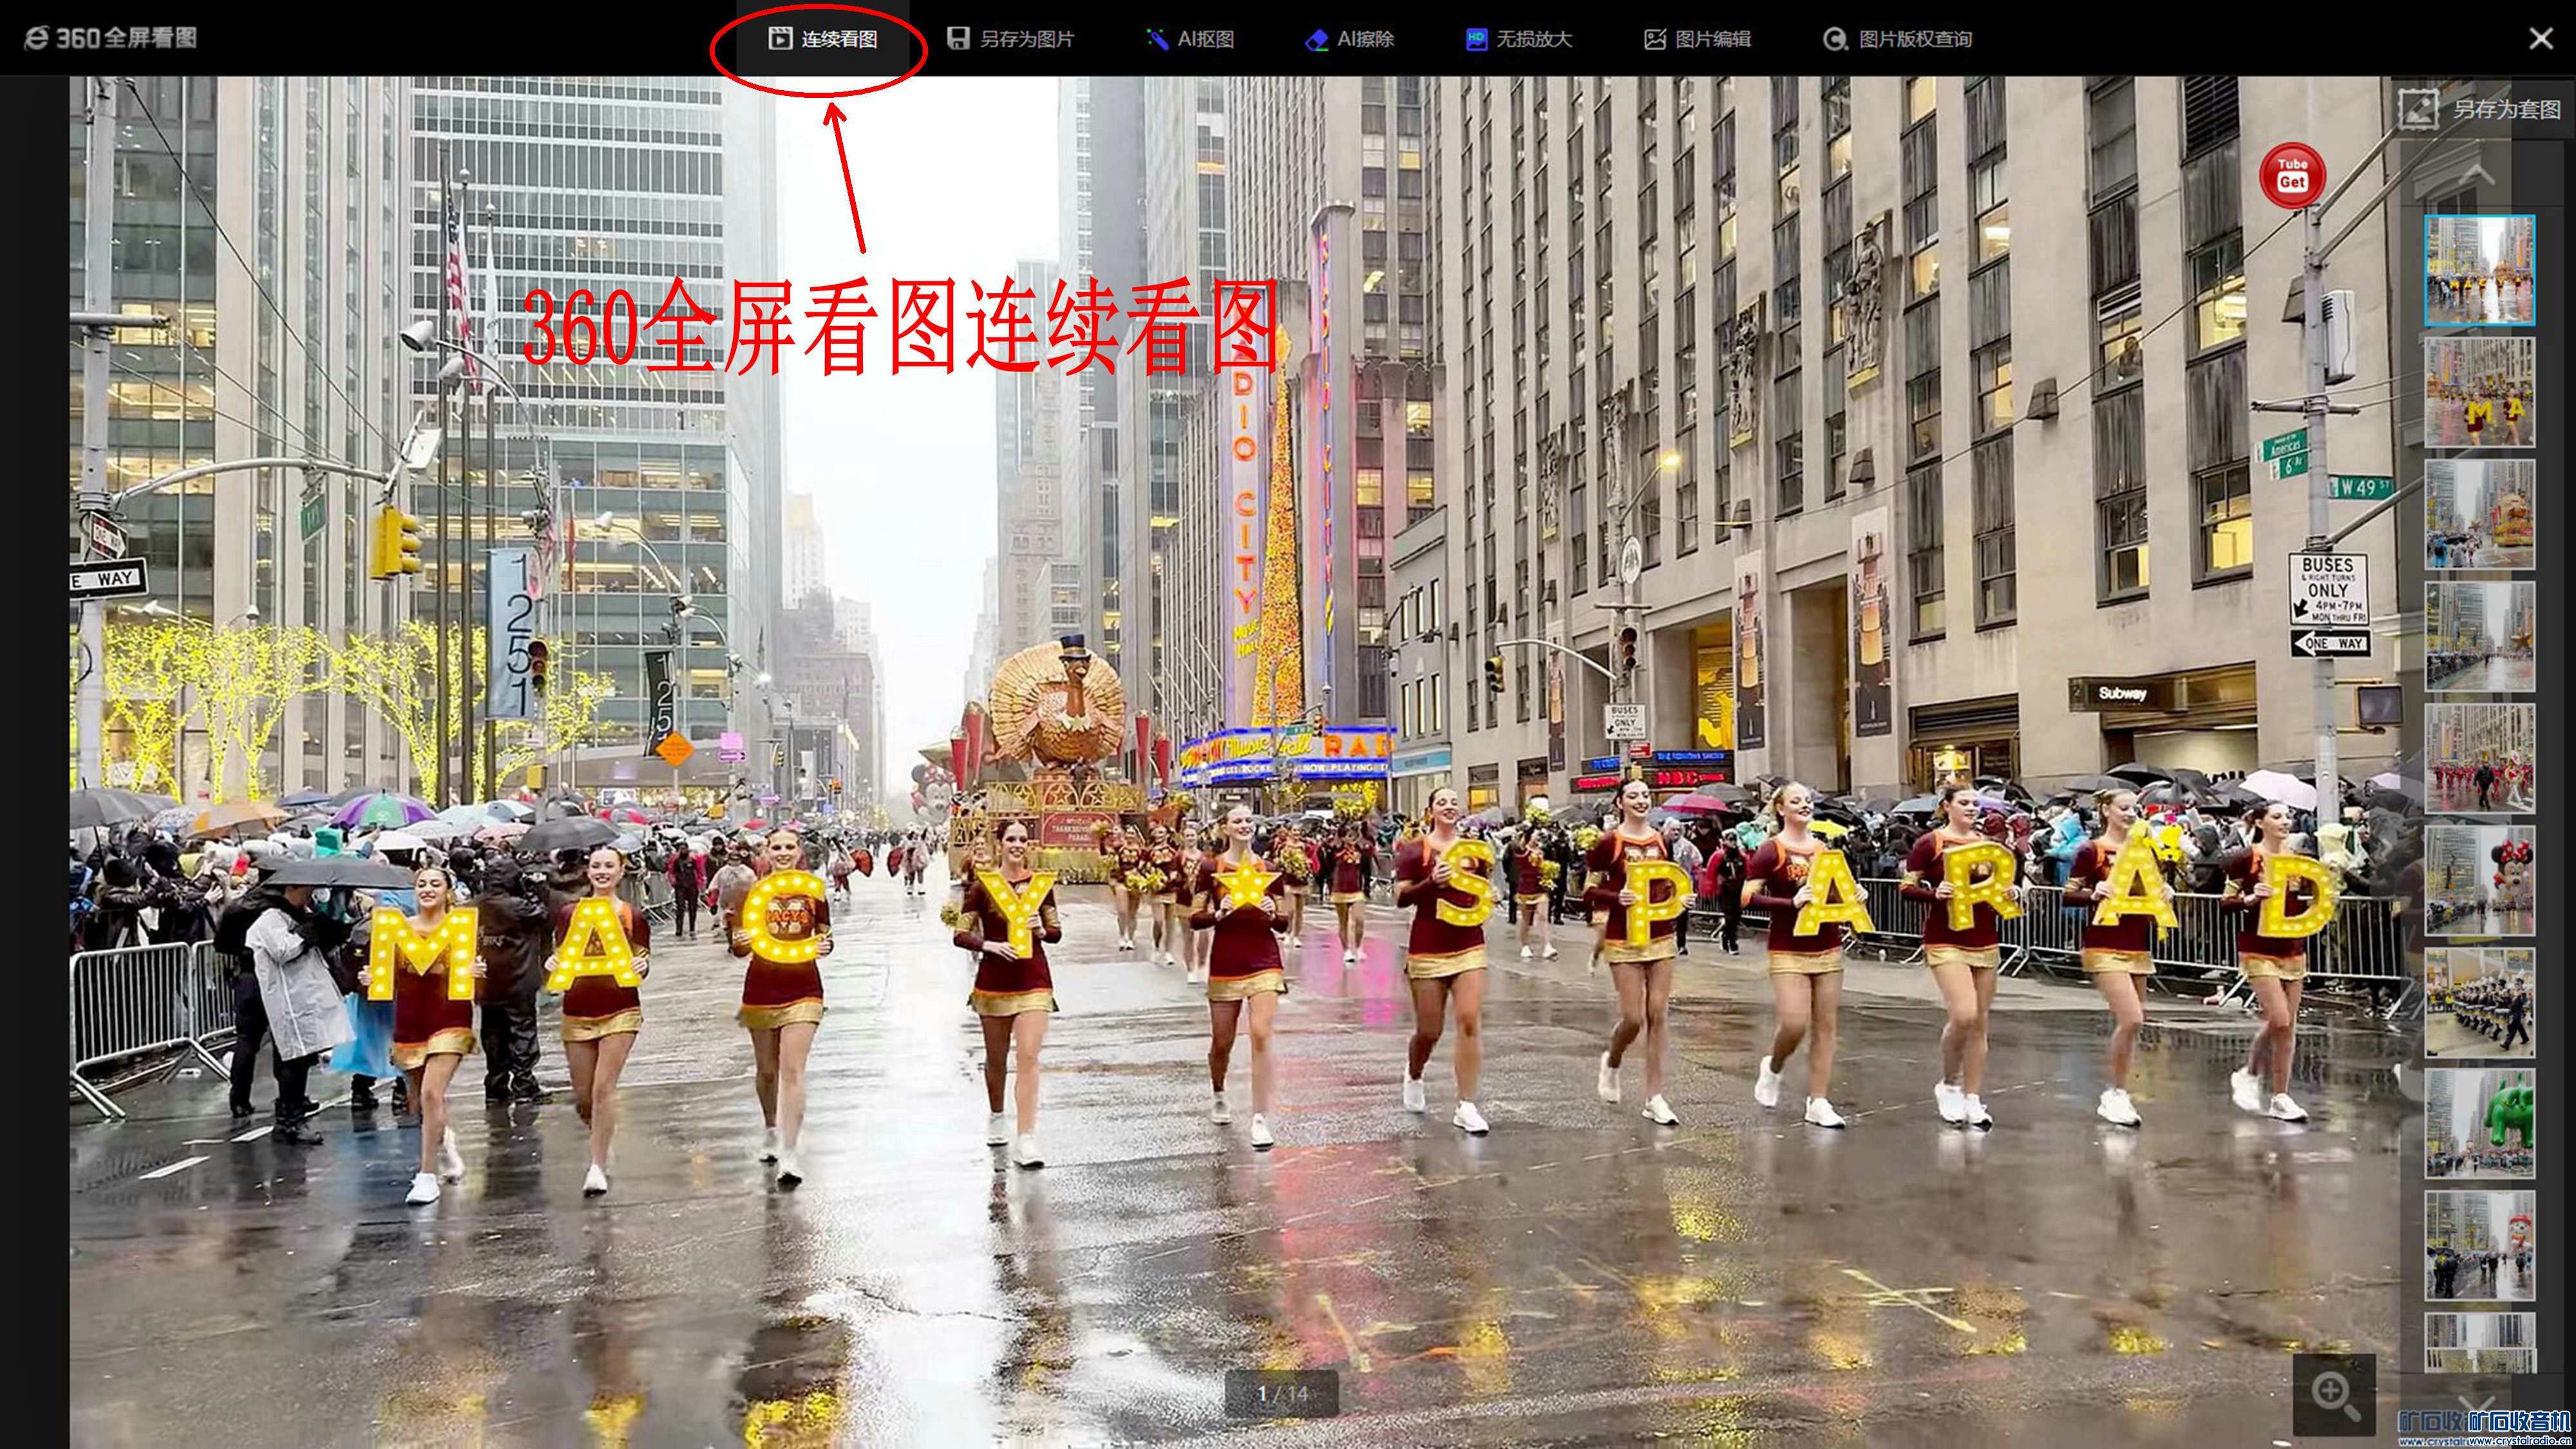This screenshot has width=2576, height=1449.
Task: Click the 另存为图片 save icon
Action: point(958,39)
